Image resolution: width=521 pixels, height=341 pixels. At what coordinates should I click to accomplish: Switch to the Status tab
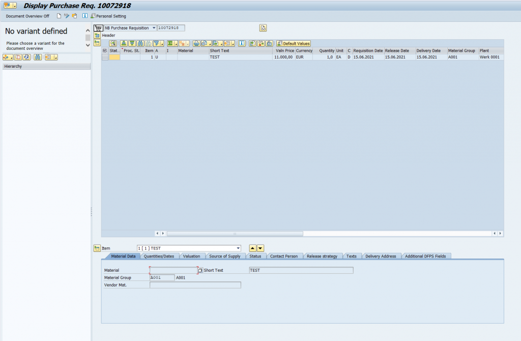pos(255,256)
